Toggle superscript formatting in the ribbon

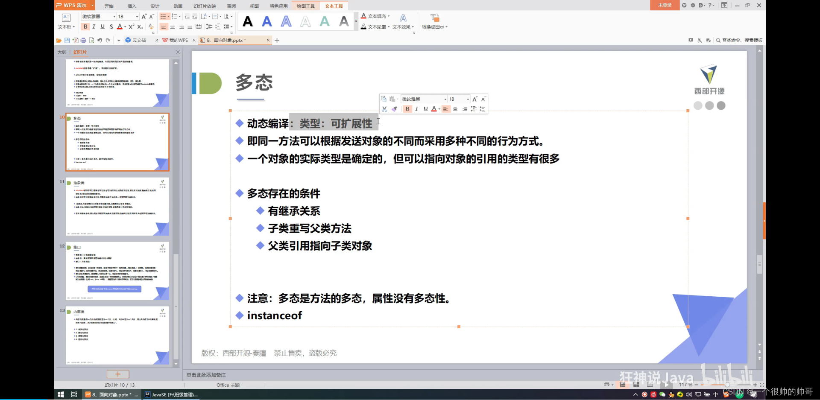[132, 26]
